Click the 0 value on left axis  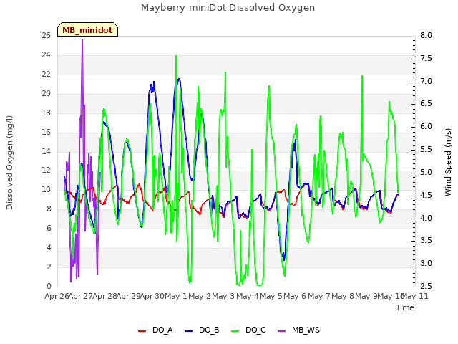tap(49, 286)
